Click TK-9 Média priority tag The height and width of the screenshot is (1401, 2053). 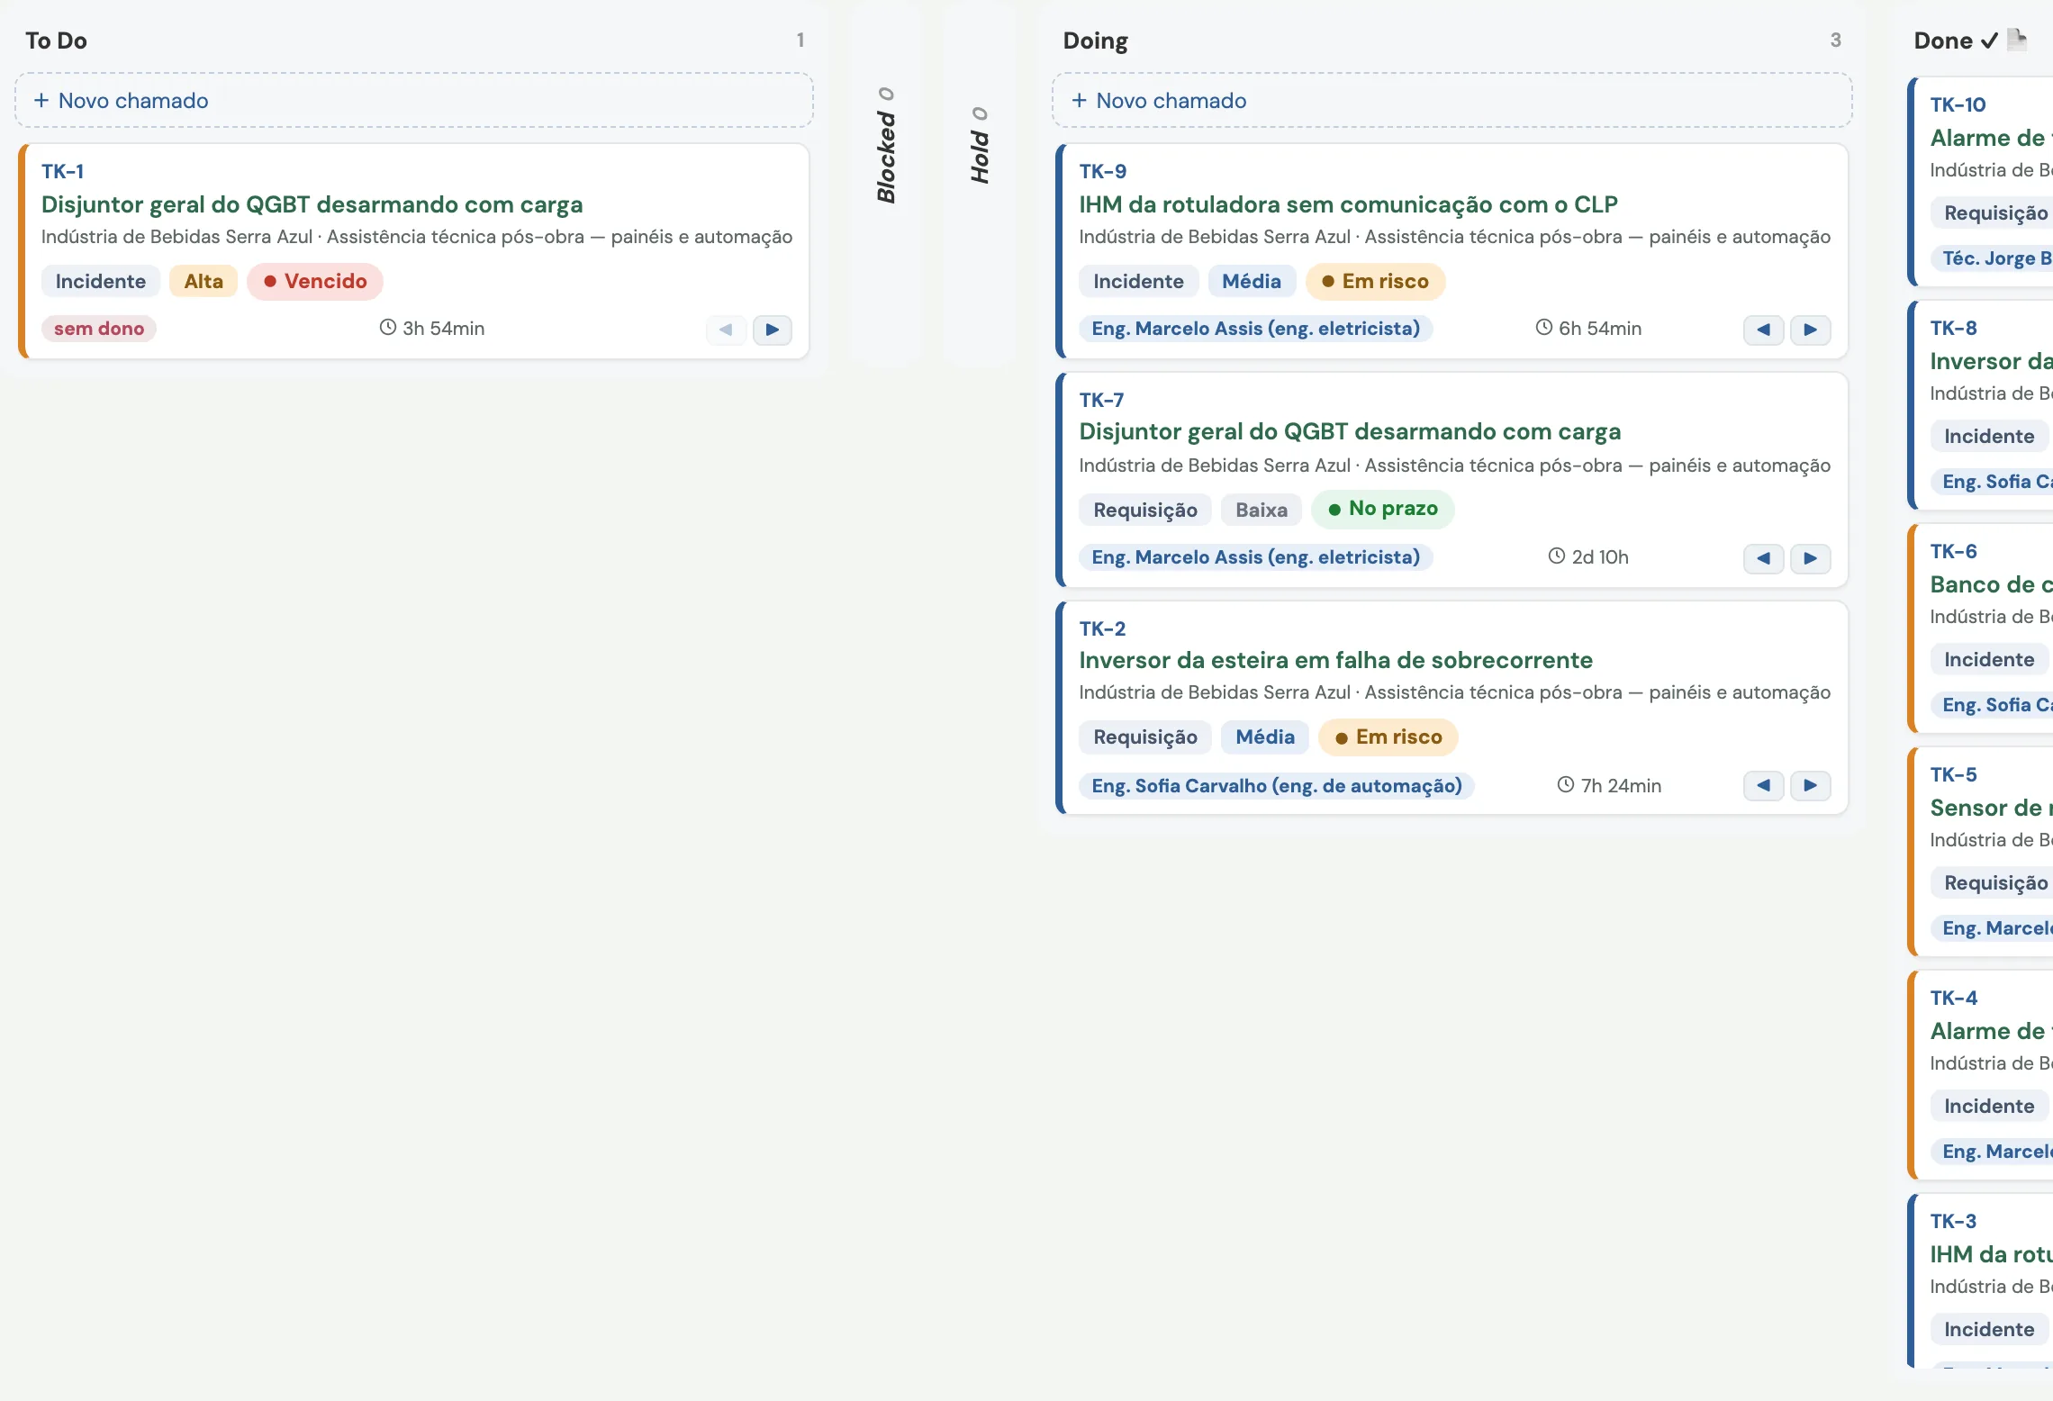tap(1252, 281)
